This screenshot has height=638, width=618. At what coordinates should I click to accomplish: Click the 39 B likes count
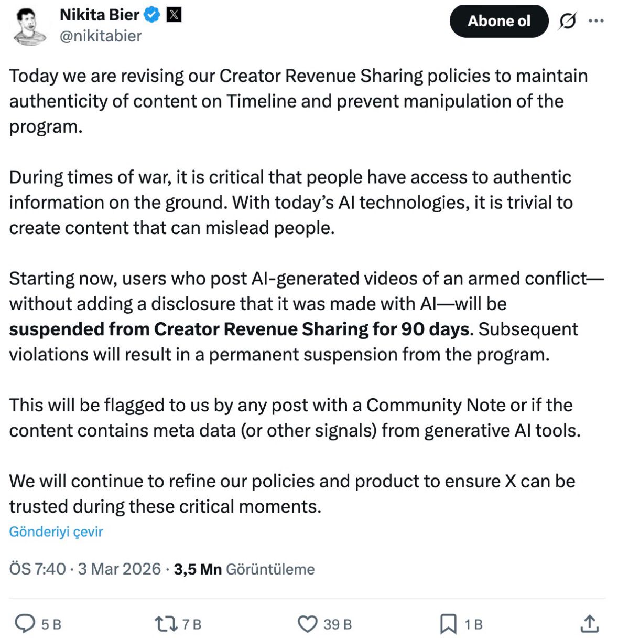click(x=338, y=624)
